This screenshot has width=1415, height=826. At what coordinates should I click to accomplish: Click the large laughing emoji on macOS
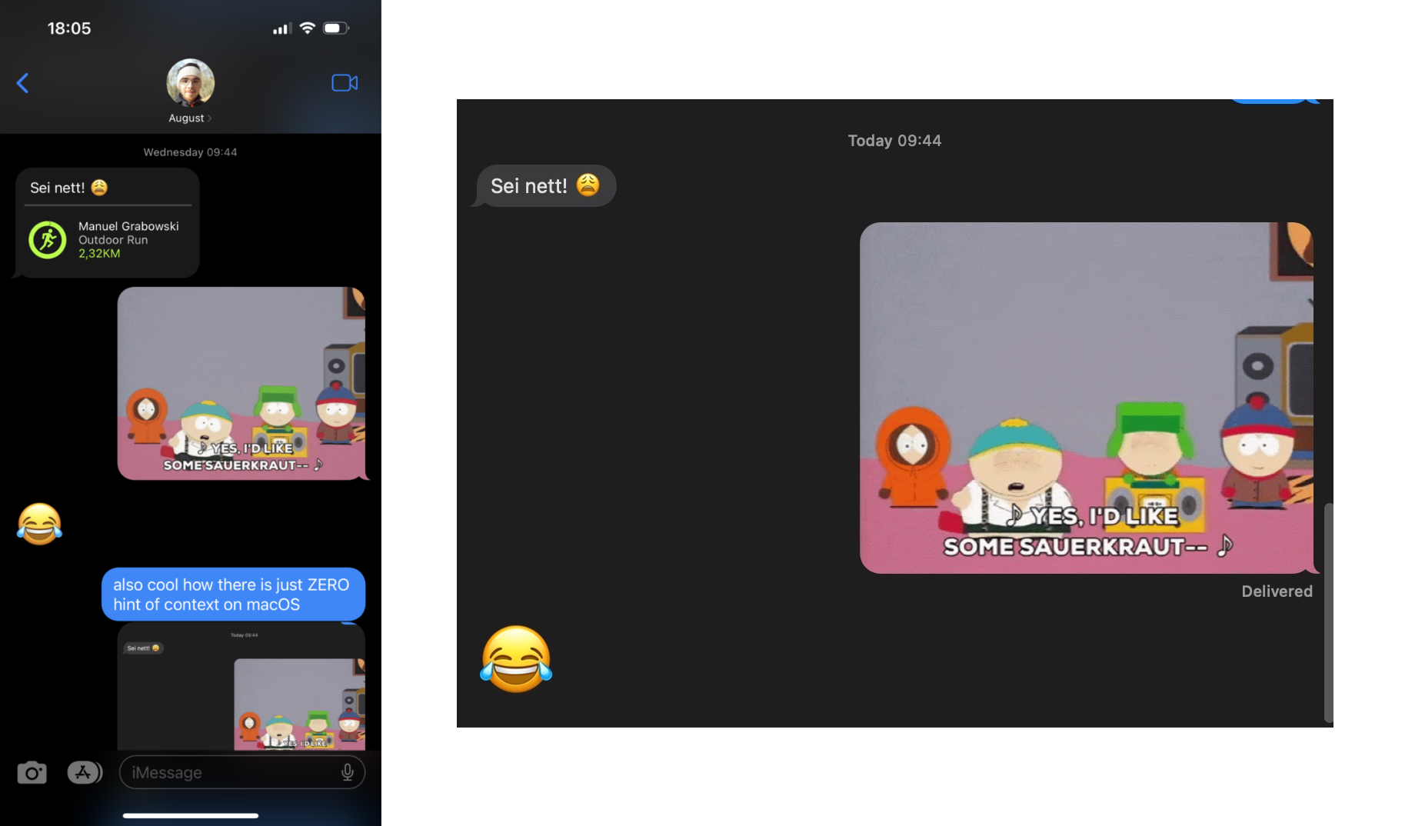click(x=516, y=659)
